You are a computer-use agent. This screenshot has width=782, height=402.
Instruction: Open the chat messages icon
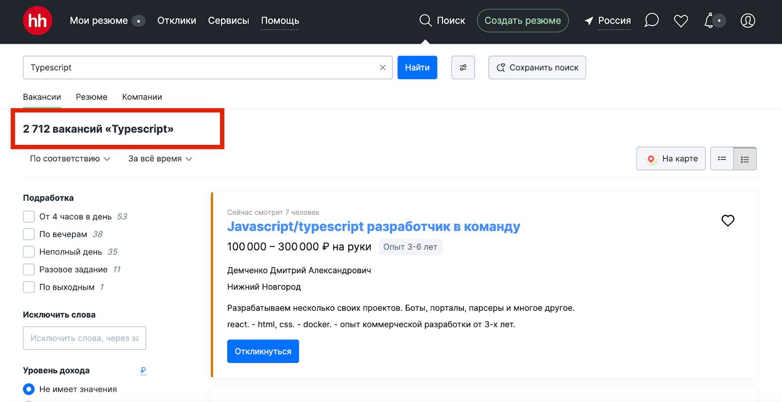[x=652, y=21]
